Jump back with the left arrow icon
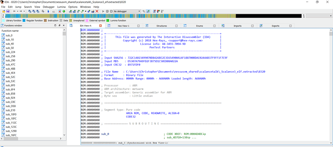The image size is (333, 147). click(14, 11)
